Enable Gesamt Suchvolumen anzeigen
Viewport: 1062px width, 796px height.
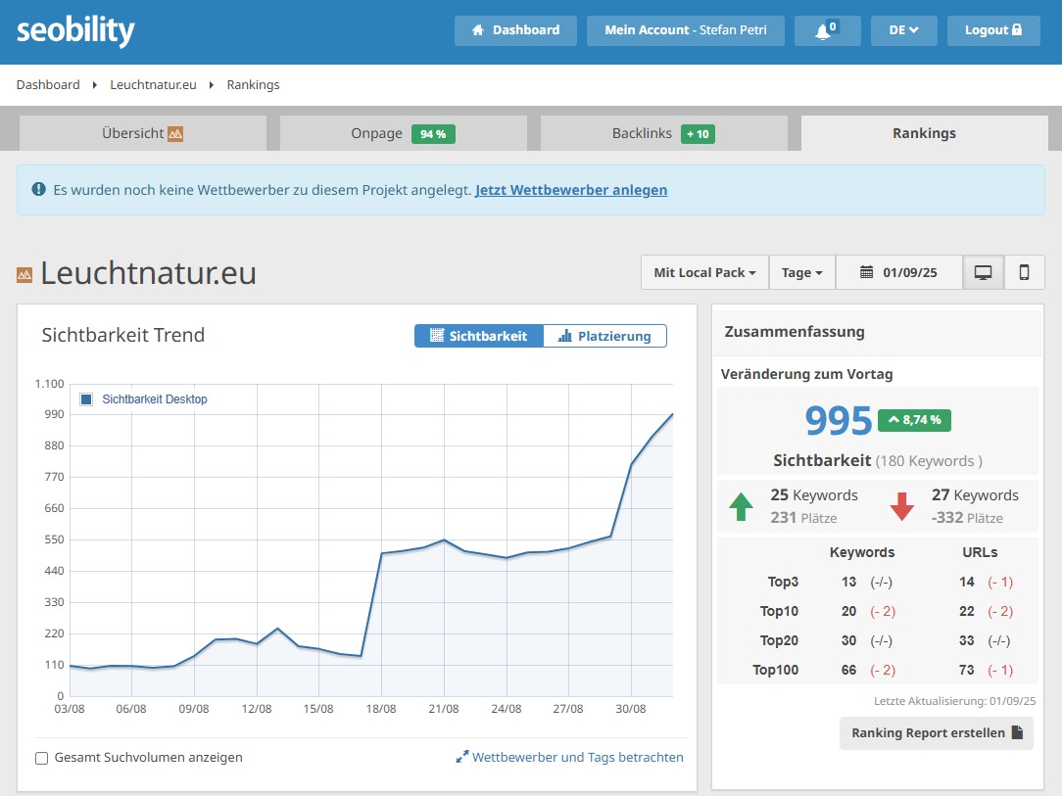pos(40,758)
